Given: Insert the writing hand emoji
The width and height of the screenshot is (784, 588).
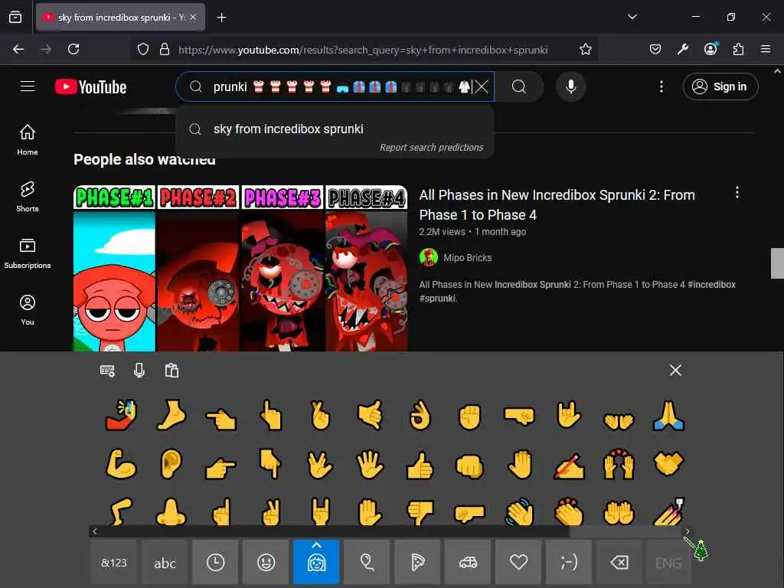Looking at the screenshot, I should 569,465.
